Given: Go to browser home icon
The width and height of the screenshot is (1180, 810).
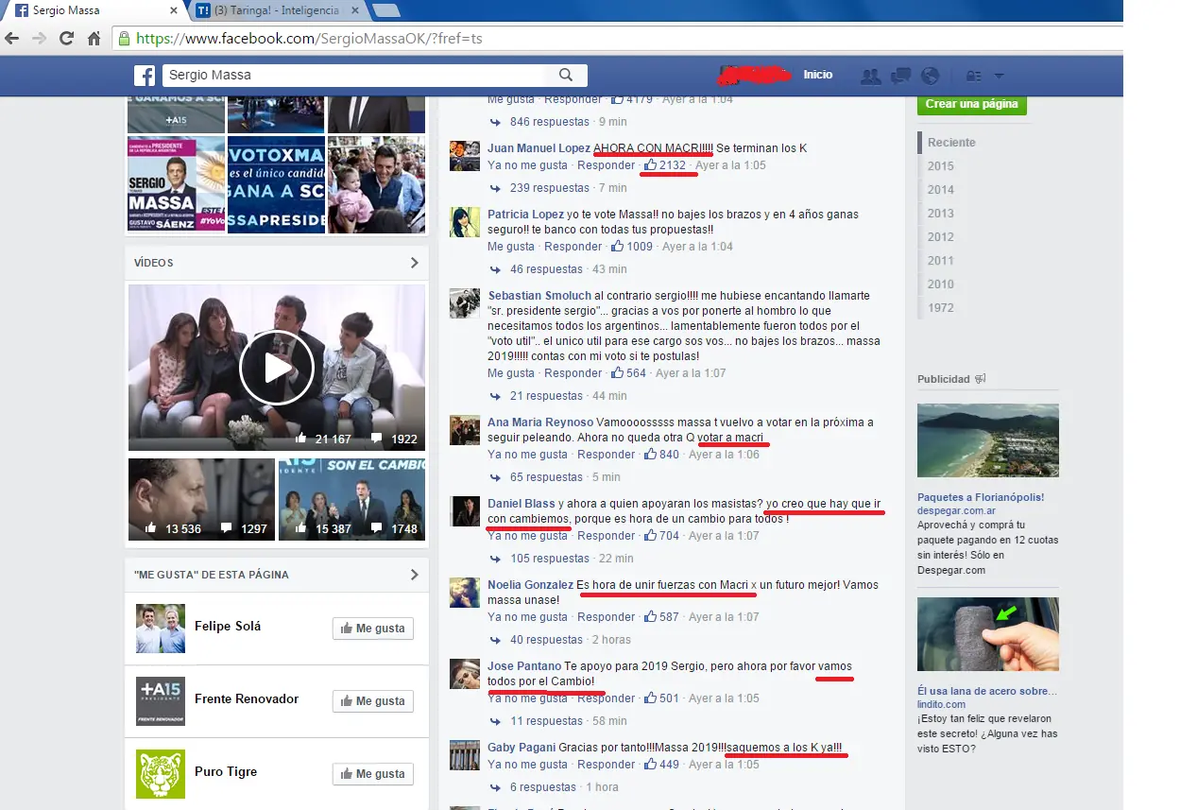Looking at the screenshot, I should pyautogui.click(x=94, y=39).
